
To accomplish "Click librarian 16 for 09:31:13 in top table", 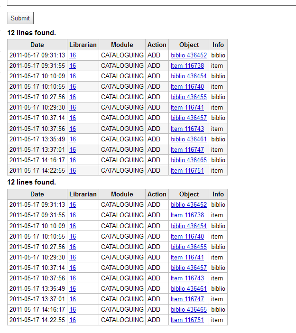I will click(73, 55).
